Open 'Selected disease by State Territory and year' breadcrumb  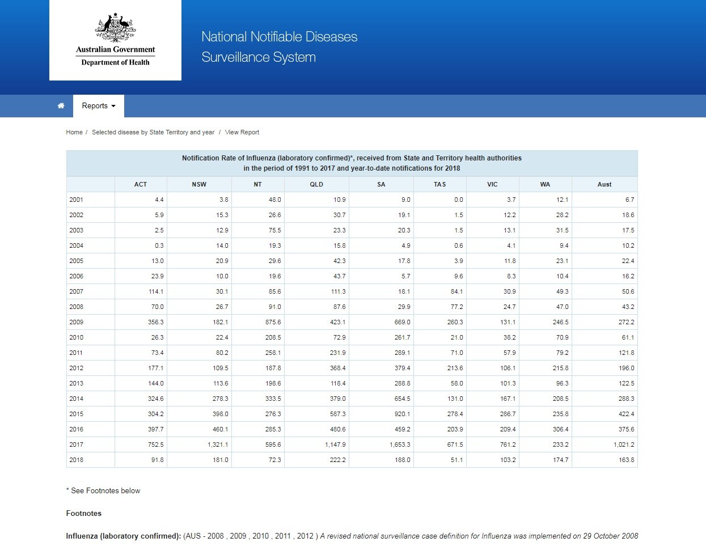[x=153, y=132]
